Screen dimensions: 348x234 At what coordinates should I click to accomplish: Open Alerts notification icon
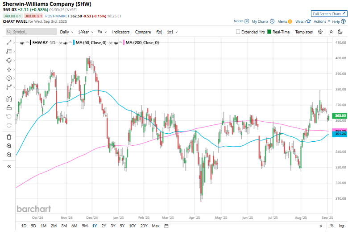290,21
